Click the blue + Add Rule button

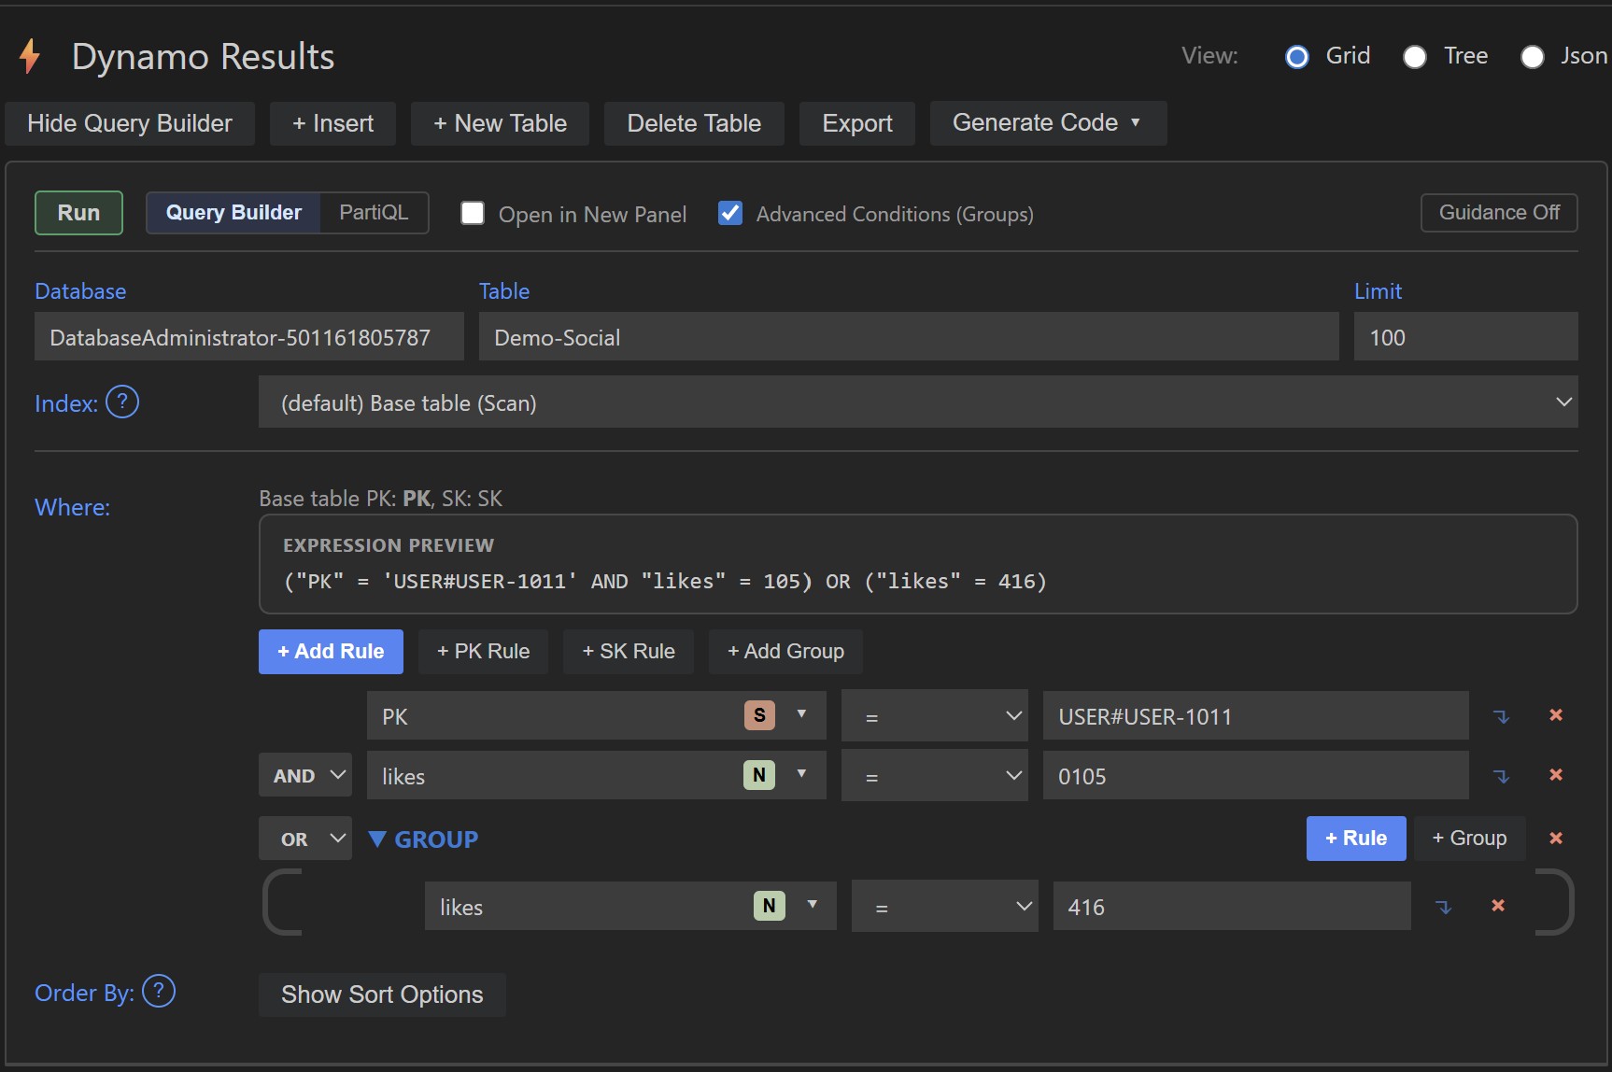click(331, 652)
